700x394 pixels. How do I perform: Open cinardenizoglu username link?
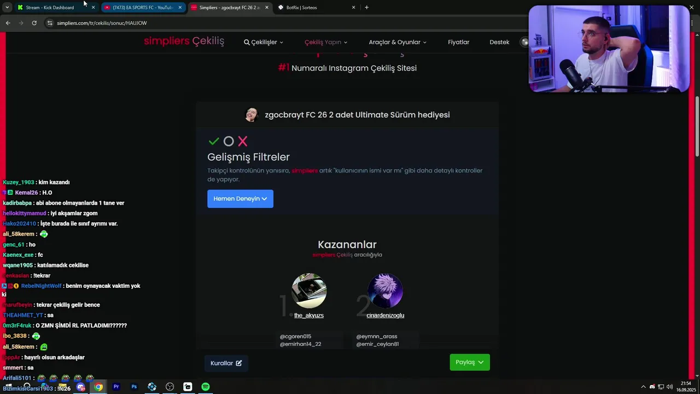[386, 315]
